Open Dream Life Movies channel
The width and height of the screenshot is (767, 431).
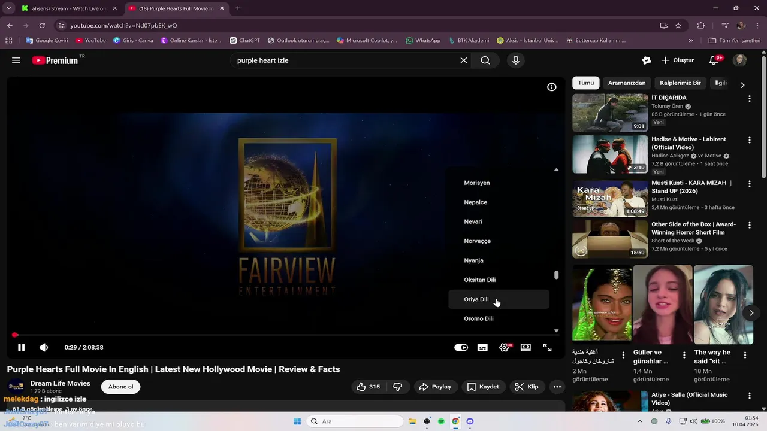[61, 383]
